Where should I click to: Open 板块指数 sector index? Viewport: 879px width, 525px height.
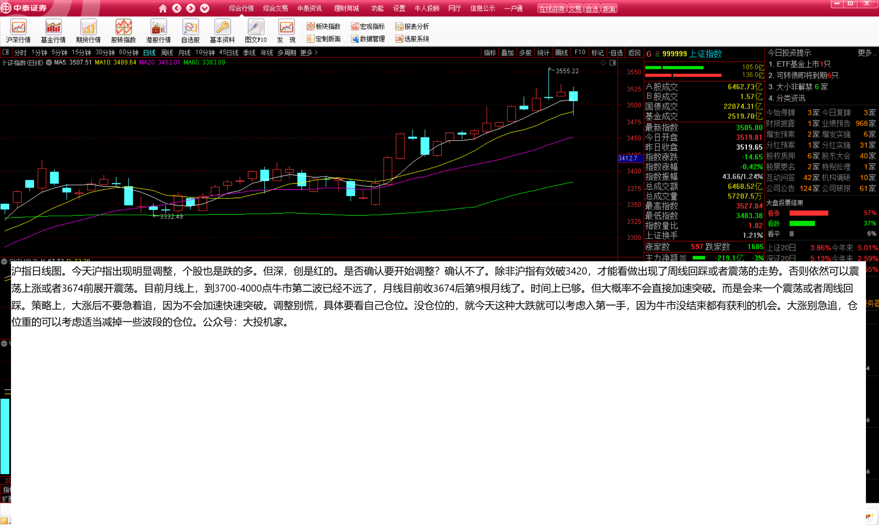click(x=323, y=26)
